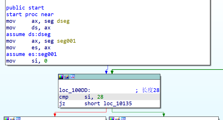The height and width of the screenshot is (120, 223).
Task: Select the 'public start' line
Action: point(25,8)
